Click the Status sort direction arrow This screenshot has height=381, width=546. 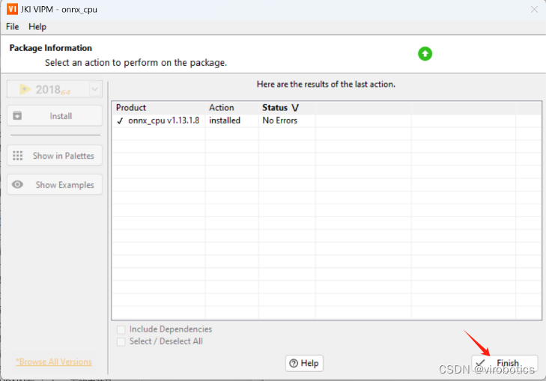point(295,108)
